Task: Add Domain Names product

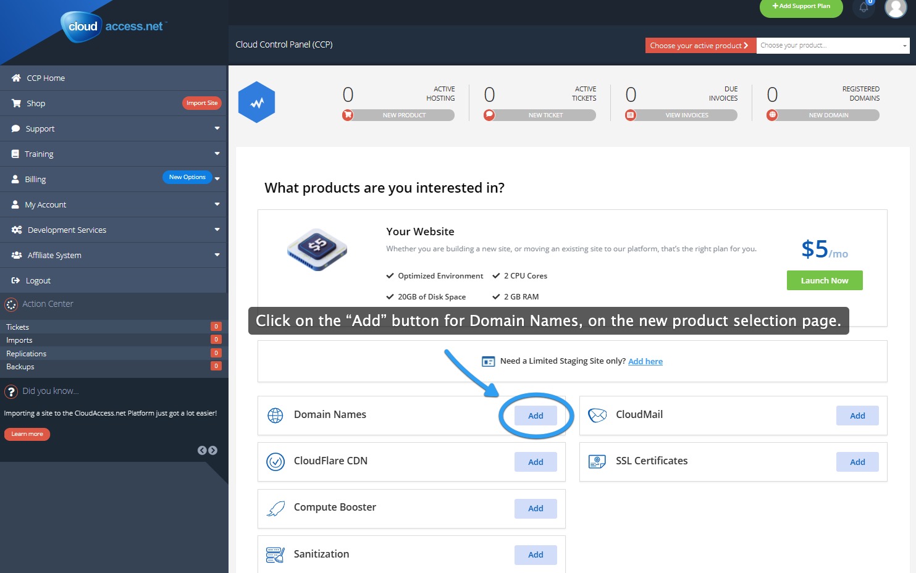Action: point(536,416)
